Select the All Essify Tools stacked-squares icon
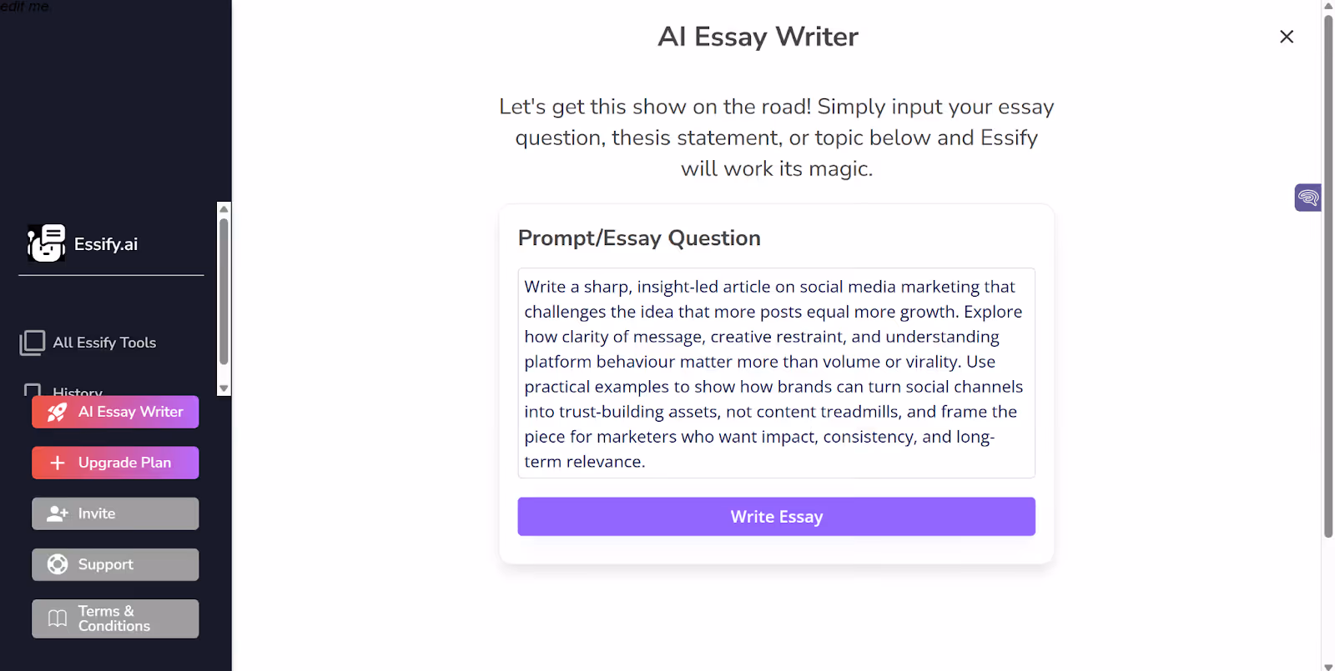 click(x=32, y=342)
